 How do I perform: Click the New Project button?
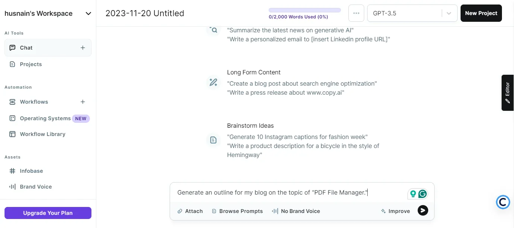(x=481, y=13)
